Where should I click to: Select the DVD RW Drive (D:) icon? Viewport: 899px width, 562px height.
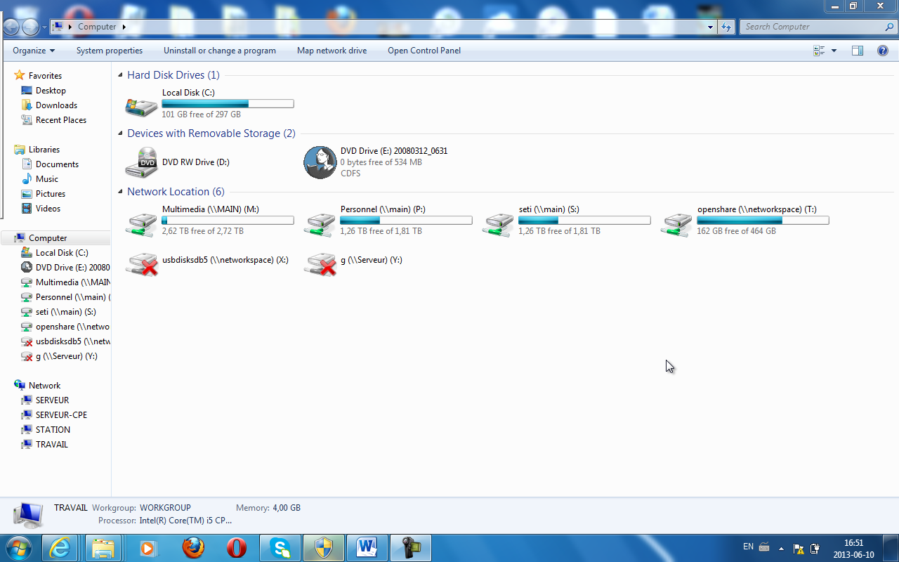pyautogui.click(x=141, y=162)
